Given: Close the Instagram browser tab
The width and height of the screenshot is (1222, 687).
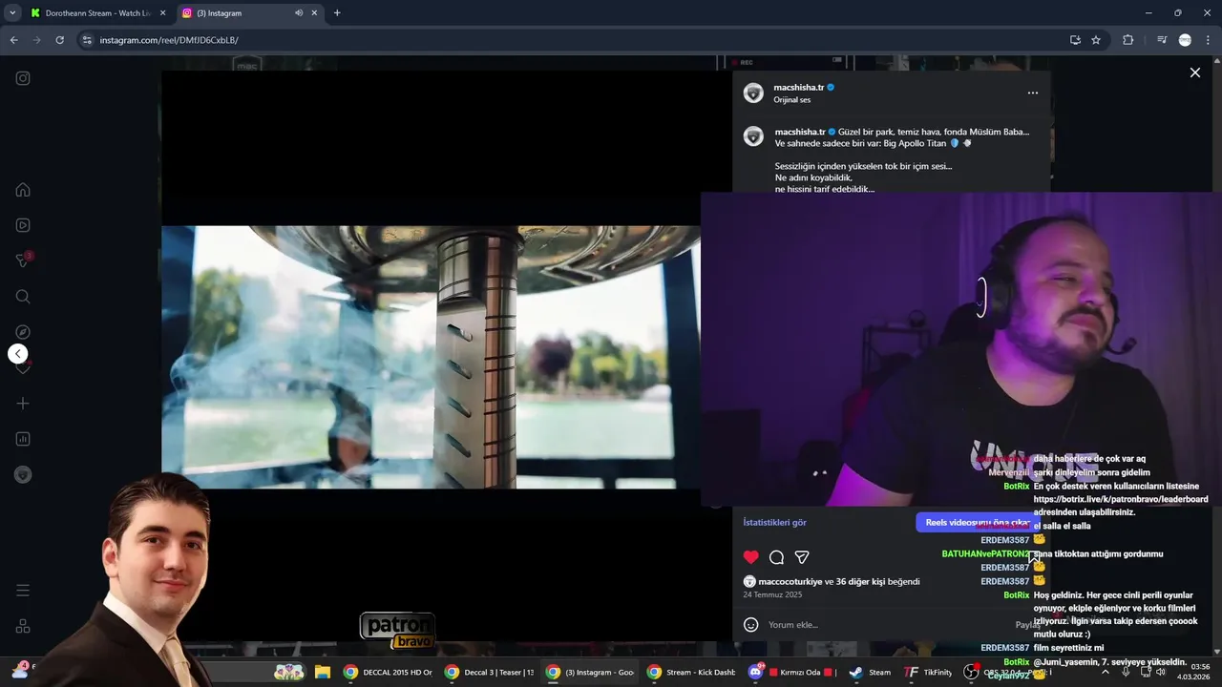Looking at the screenshot, I should click(314, 13).
